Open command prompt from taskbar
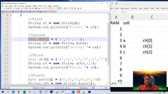This screenshot has width=168, height=94. pos(89,92)
